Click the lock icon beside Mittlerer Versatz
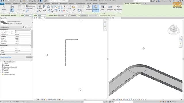The height and width of the screenshot is (103, 184). (x=69, y=15)
